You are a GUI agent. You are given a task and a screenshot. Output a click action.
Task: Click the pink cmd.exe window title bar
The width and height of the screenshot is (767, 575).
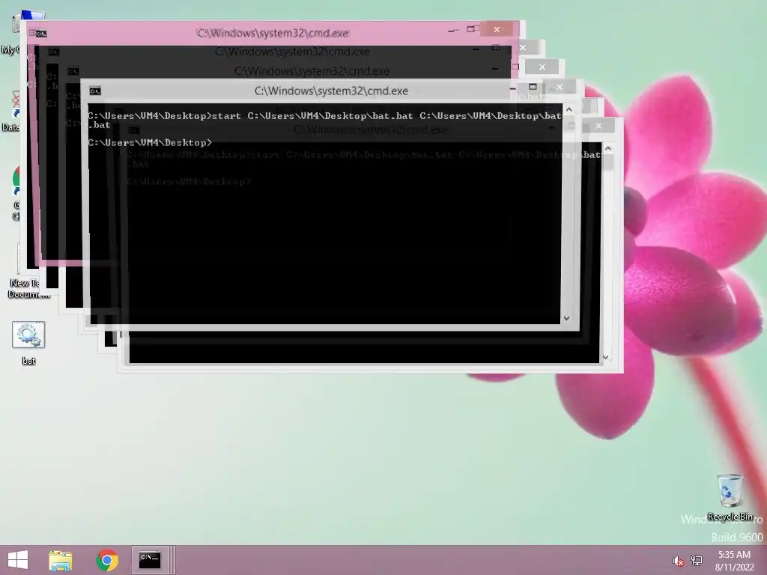(273, 33)
